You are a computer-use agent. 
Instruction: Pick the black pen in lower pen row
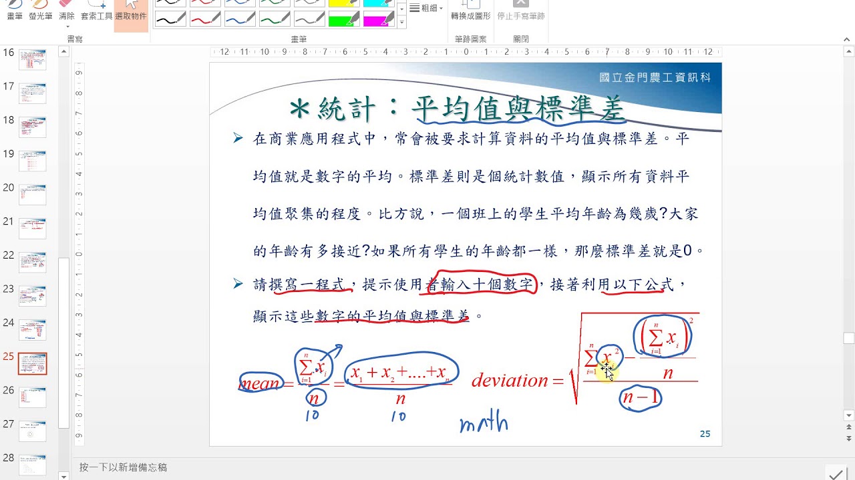[x=170, y=19]
